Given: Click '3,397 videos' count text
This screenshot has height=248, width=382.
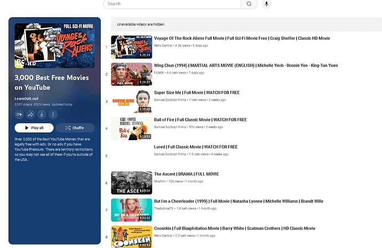Looking at the screenshot, I should [x=23, y=105].
